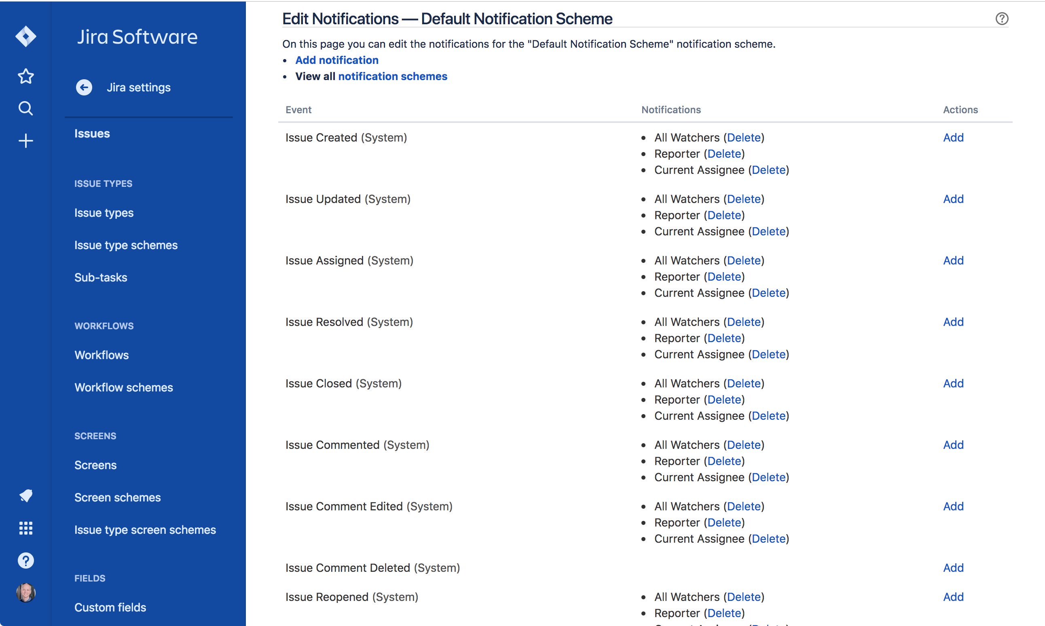Open the global search icon
The image size is (1045, 626).
pos(25,108)
